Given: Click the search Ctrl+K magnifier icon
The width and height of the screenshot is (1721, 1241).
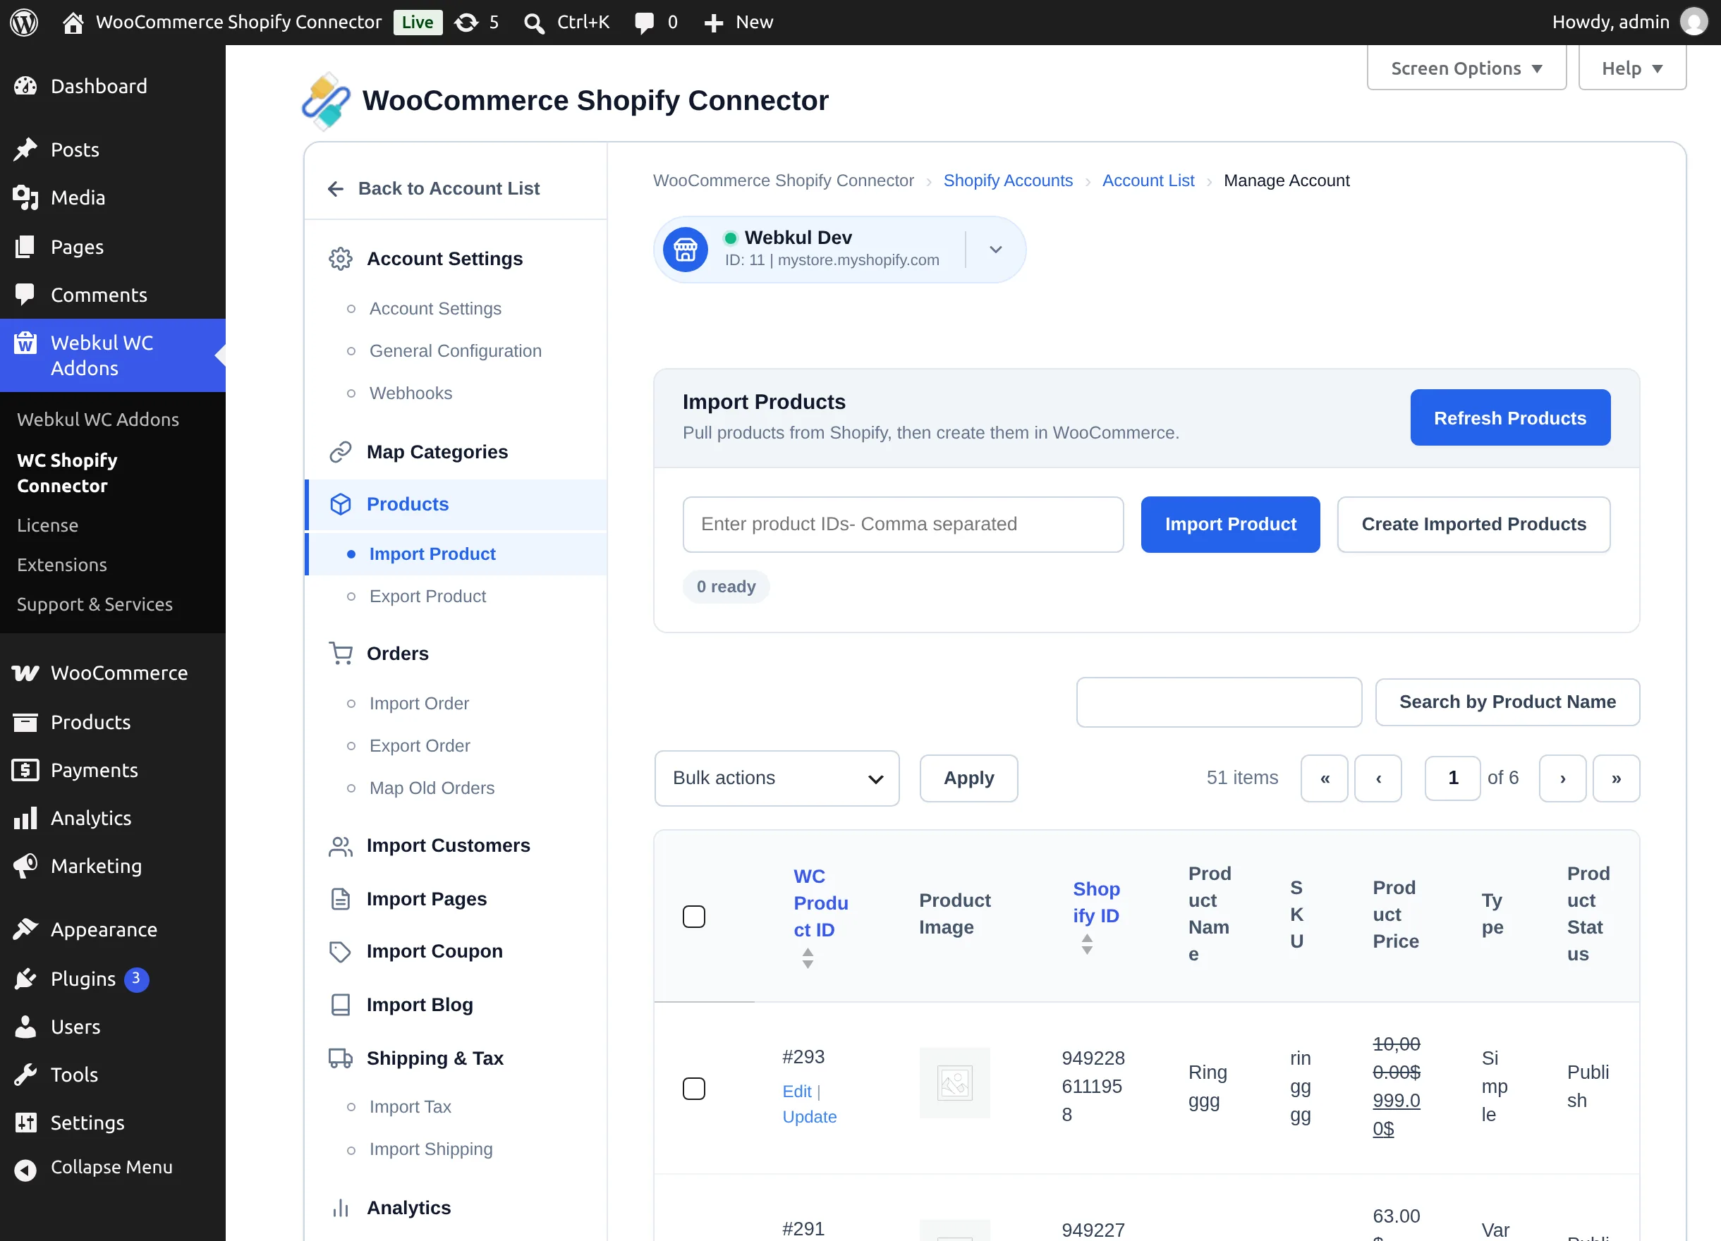Looking at the screenshot, I should 534,23.
